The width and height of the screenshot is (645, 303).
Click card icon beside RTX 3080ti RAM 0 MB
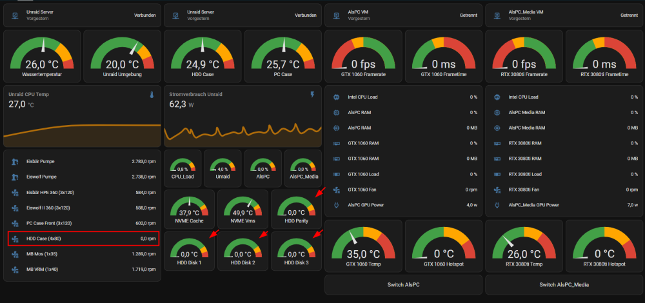497,159
